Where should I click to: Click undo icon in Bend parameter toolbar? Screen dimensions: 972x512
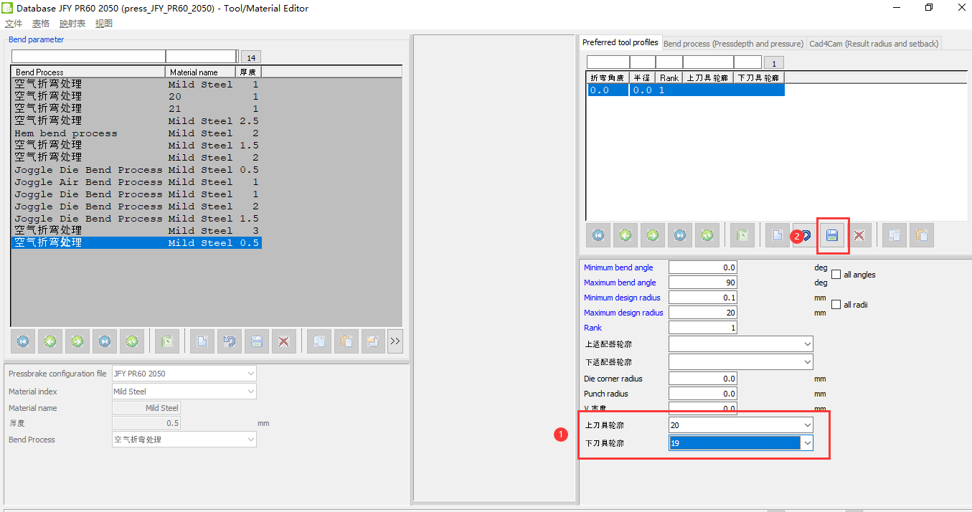(x=230, y=341)
